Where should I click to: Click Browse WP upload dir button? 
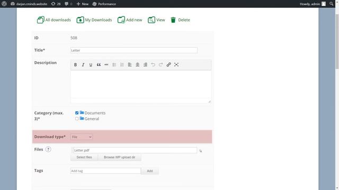pos(120,157)
